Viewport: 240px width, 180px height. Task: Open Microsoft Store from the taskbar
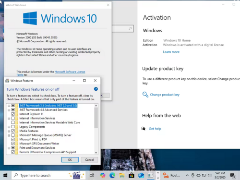click(132, 175)
